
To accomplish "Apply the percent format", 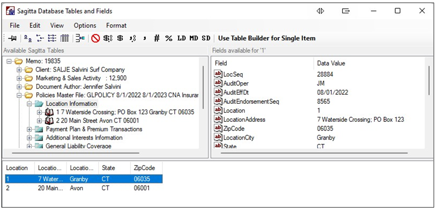I will (169, 39).
